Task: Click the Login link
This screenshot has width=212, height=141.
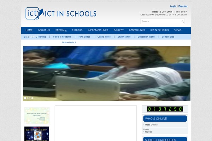Action: click(173, 6)
